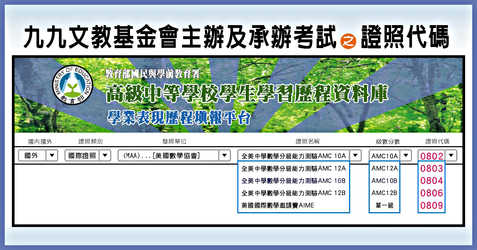The width and height of the screenshot is (477, 250).
Task: Click the 教育部國民與學前教育署 text
Action: [x=152, y=74]
